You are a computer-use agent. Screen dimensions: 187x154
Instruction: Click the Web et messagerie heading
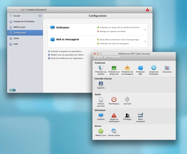coord(68,39)
